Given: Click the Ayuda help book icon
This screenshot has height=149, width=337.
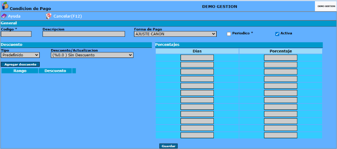Looking at the screenshot, I should tap(4, 16).
